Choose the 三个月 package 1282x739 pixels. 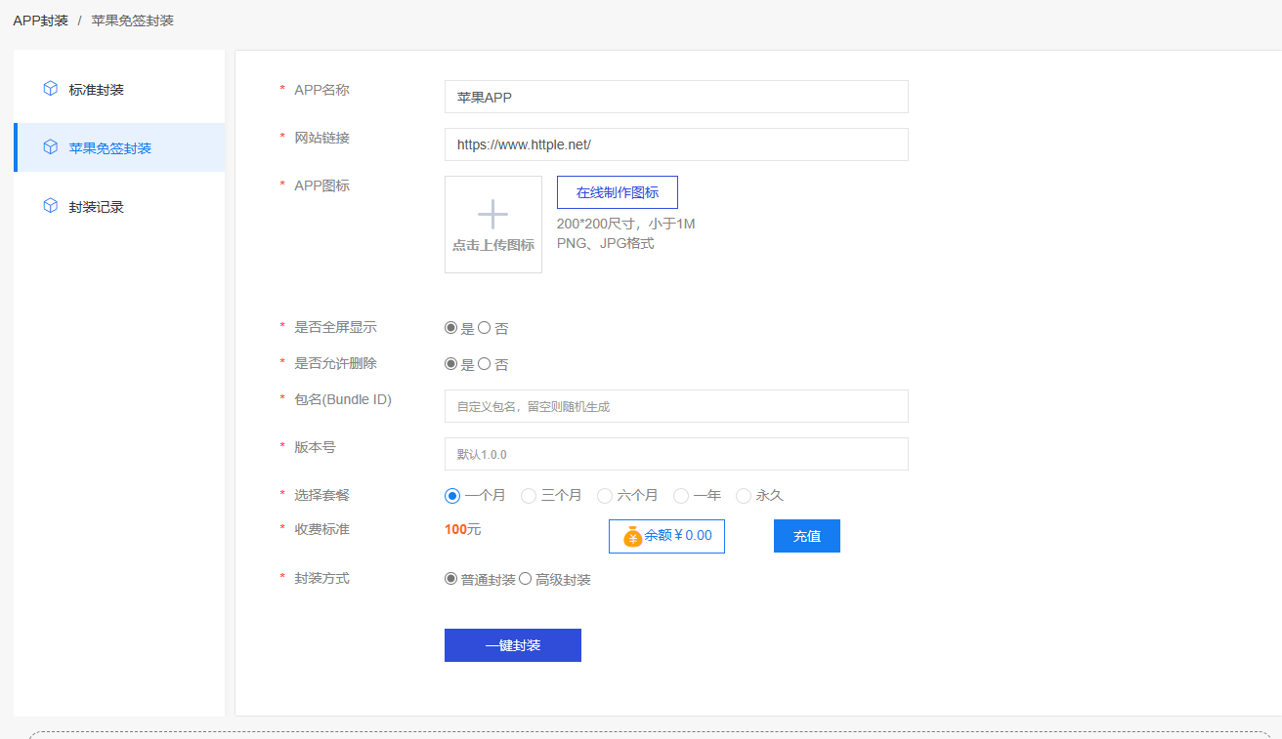pyautogui.click(x=529, y=496)
